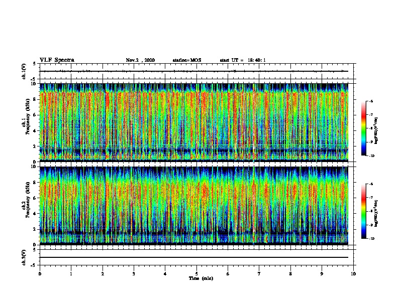
Task: Click the "Time (min)" axis label
Action: coord(201,278)
